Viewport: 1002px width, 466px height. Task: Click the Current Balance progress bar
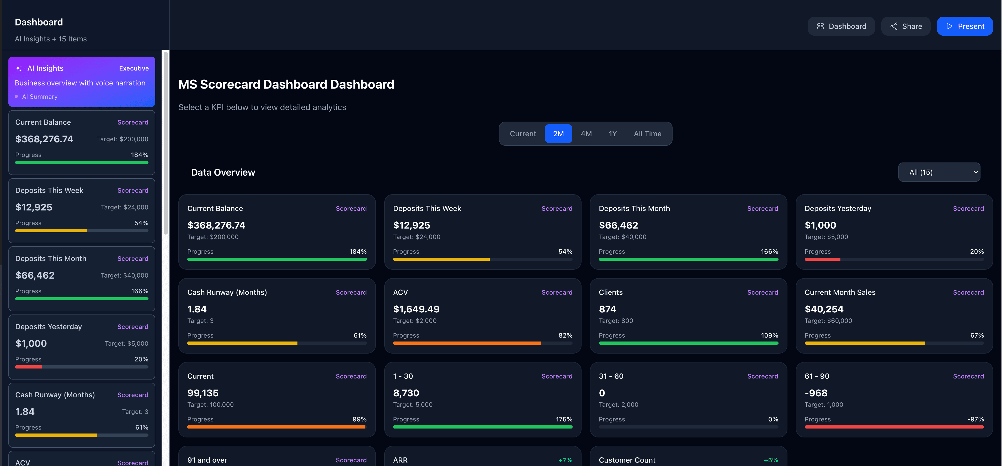[x=277, y=259]
